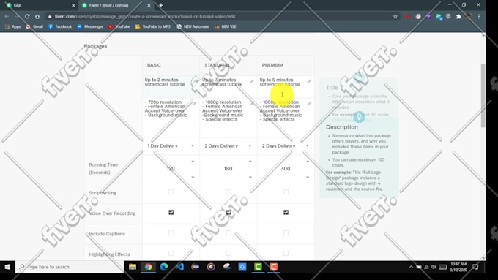Open the Chrome Extensions puzzle icon
498x280 pixels.
coord(458,17)
